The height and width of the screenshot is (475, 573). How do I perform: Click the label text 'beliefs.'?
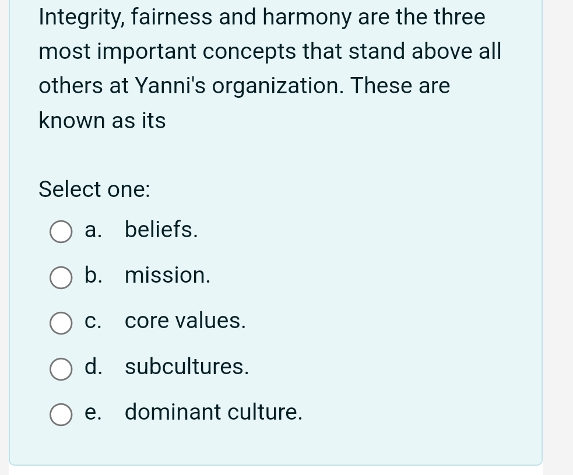pyautogui.click(x=161, y=229)
